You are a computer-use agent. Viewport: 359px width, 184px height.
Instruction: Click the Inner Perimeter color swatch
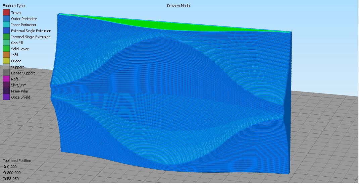point(6,25)
